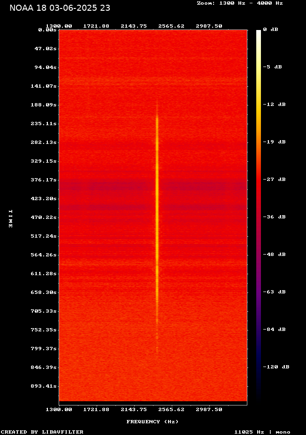This screenshot has width=306, height=435.
Task: Click the time label '0.00s'
Action: (47, 30)
